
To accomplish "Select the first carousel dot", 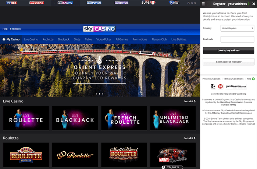I will coord(97,94).
